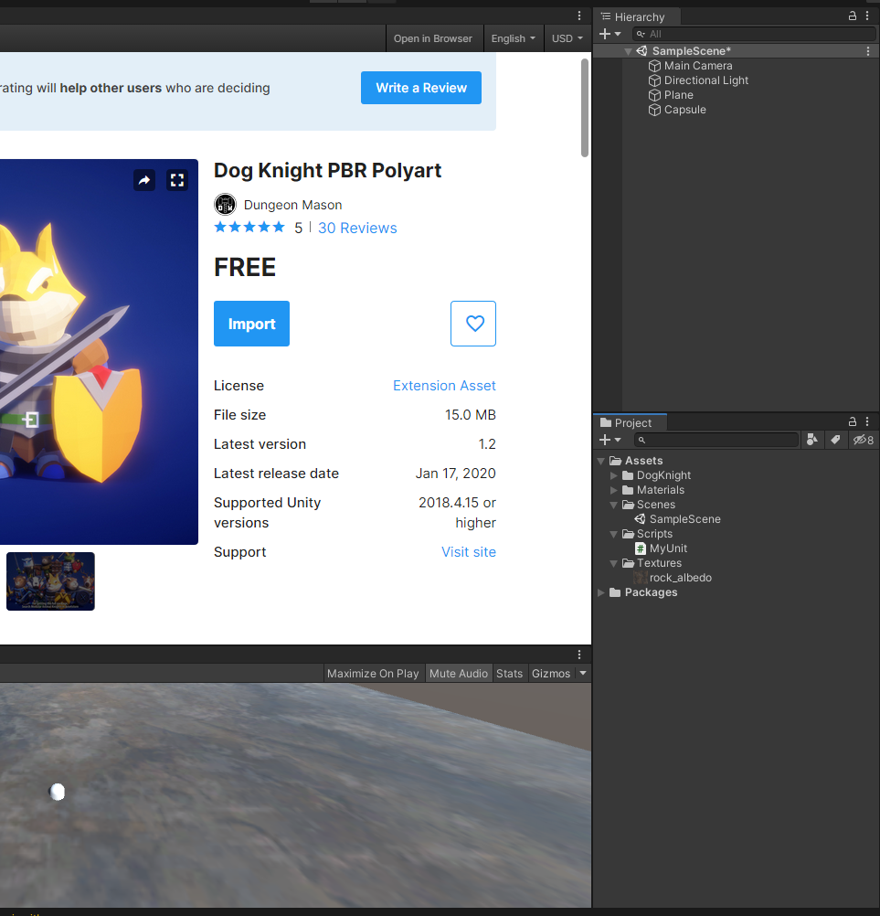Collapse the Textures folder
This screenshot has height=916, width=880.
pos(614,563)
